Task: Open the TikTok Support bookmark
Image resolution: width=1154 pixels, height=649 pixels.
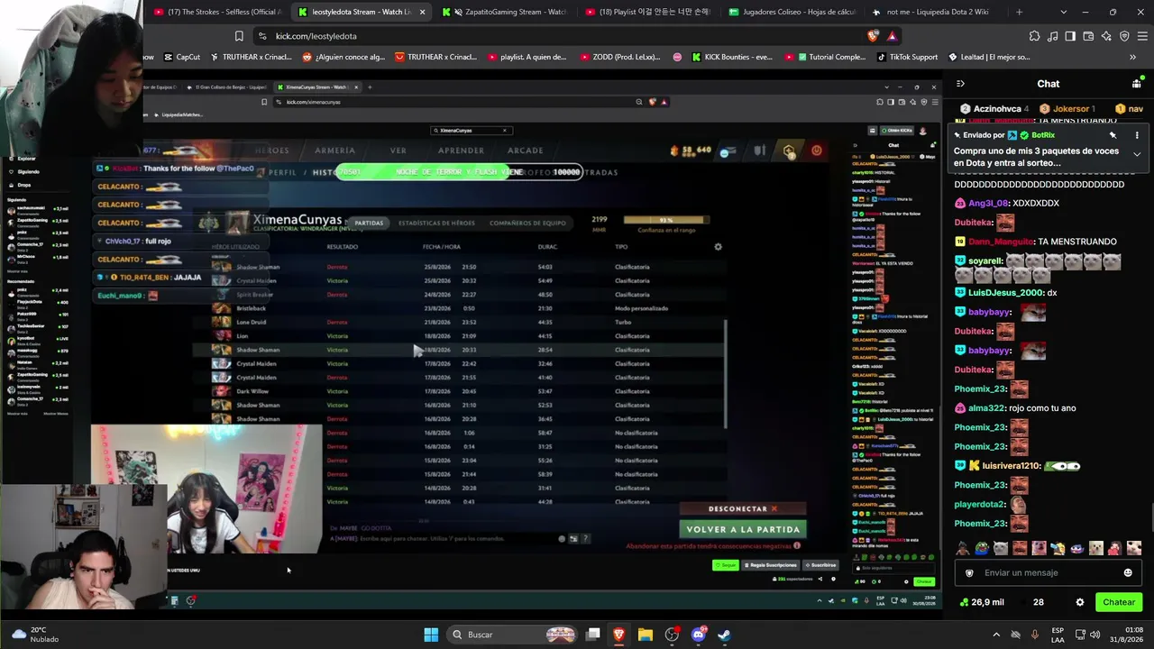Action: click(x=907, y=57)
